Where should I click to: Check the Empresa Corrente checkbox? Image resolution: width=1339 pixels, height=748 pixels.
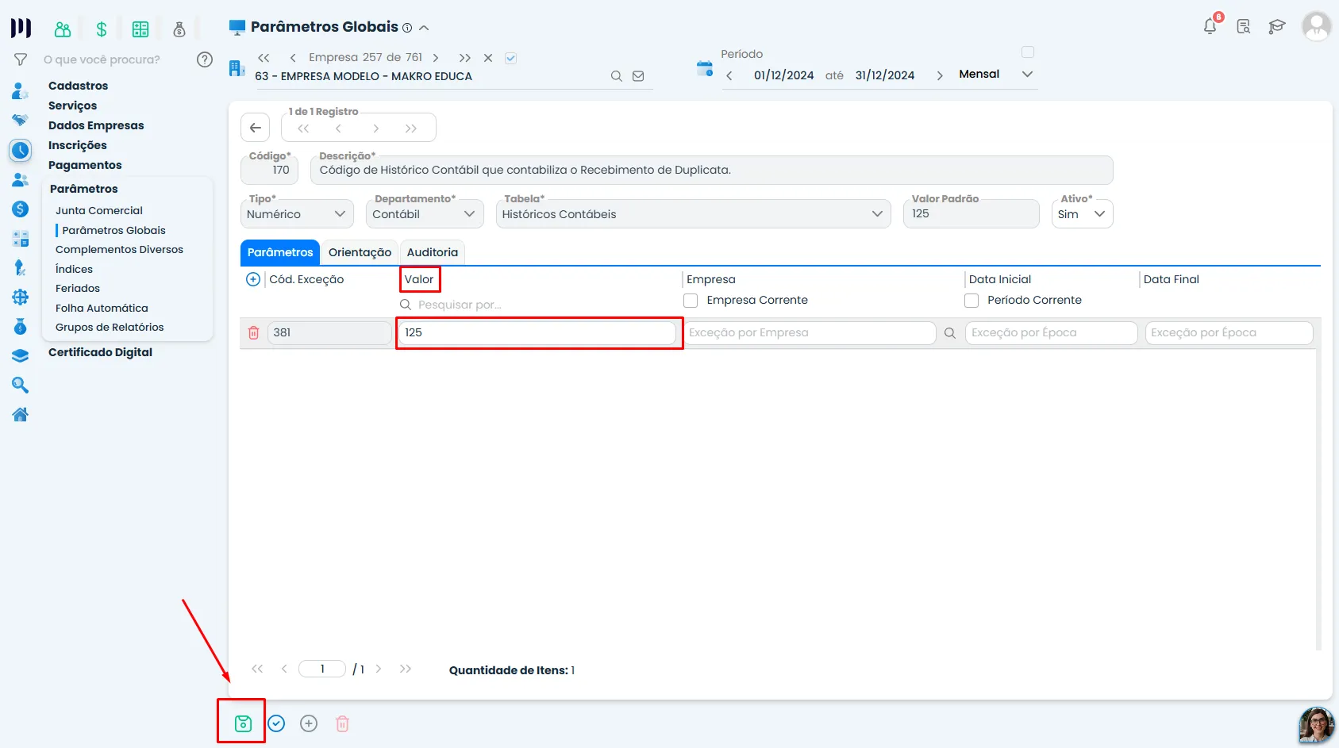pyautogui.click(x=691, y=301)
